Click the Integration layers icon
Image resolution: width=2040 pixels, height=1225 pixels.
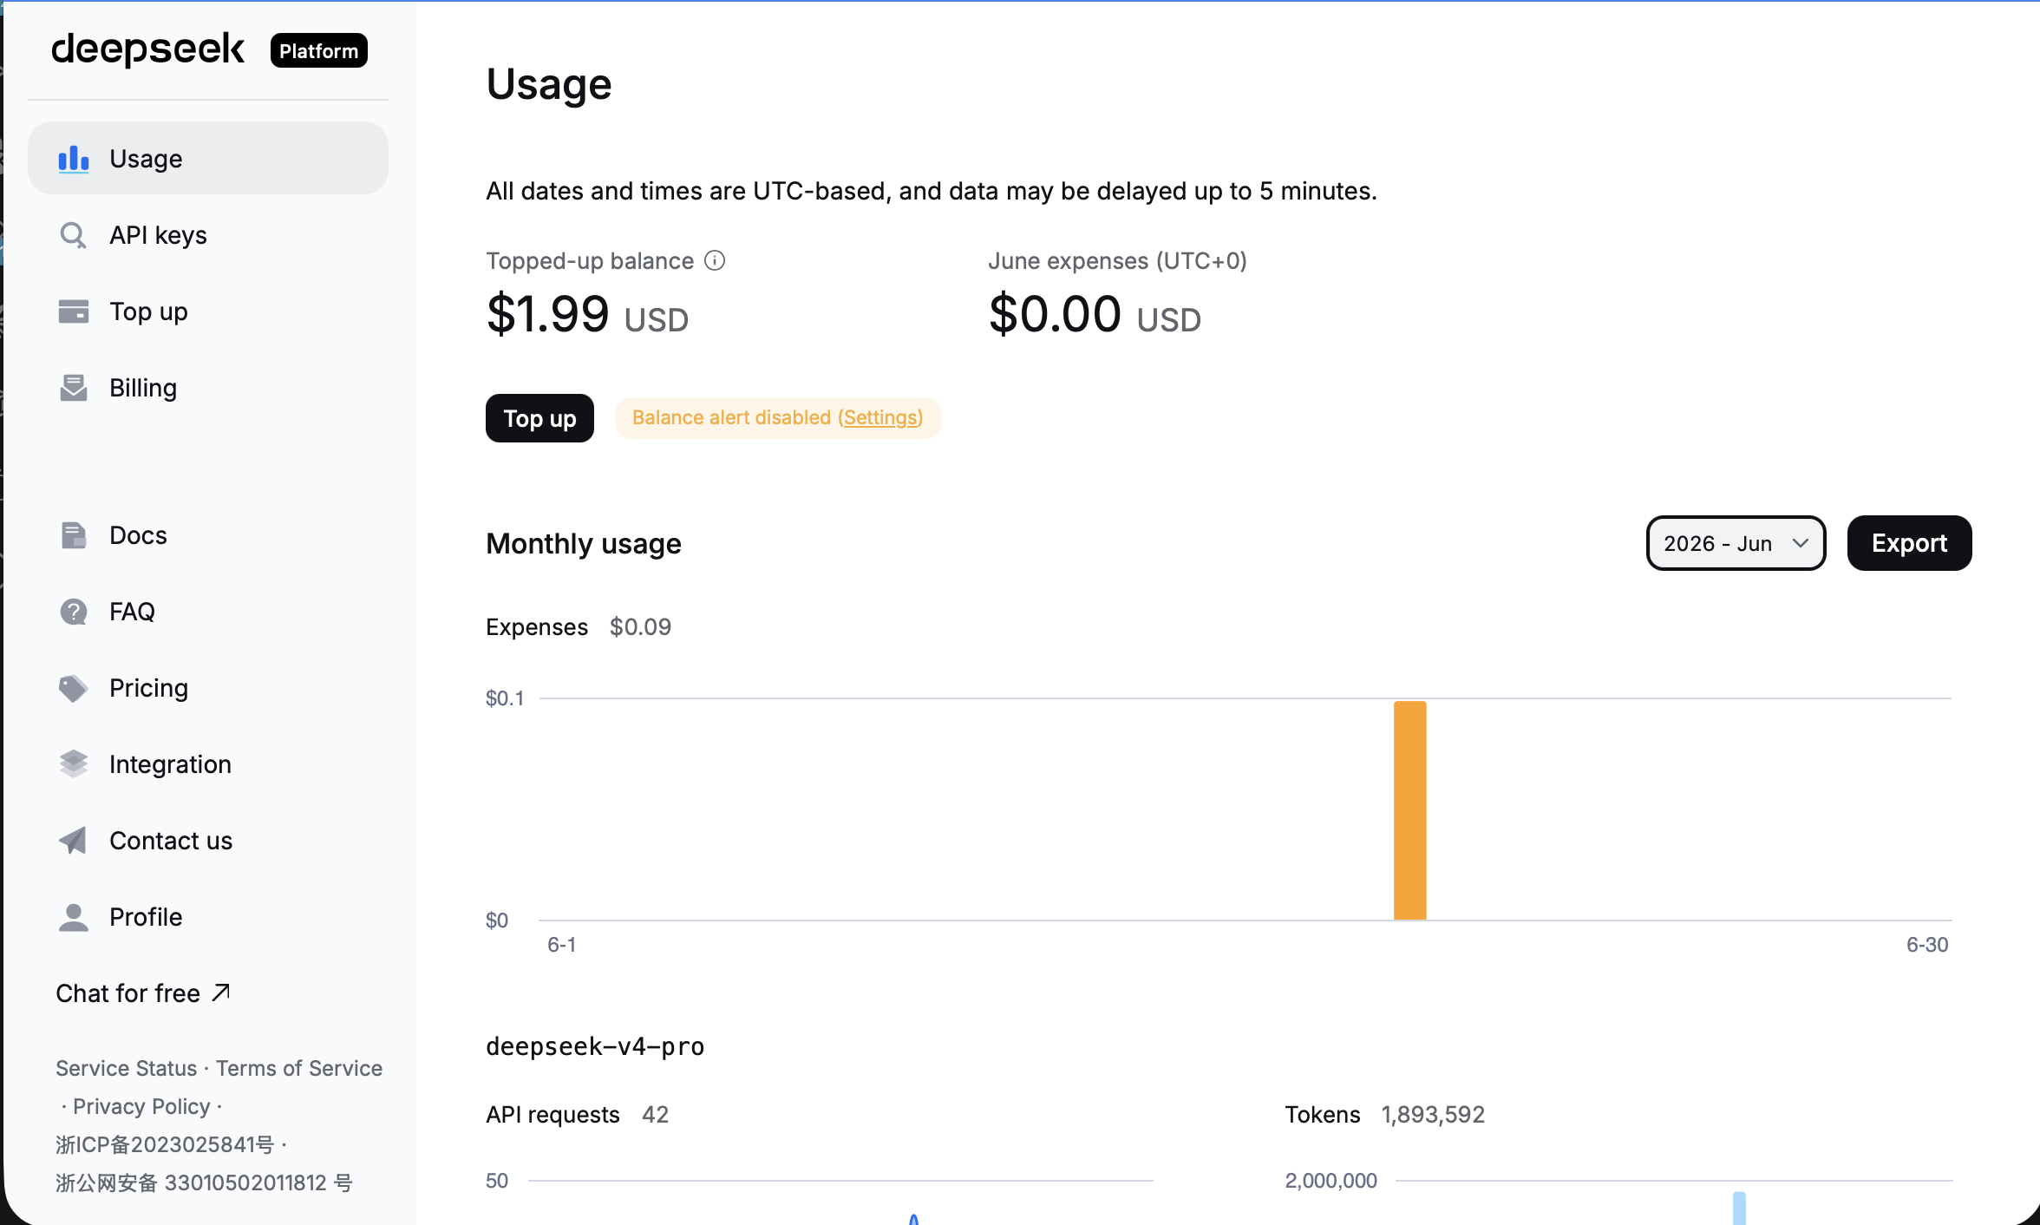pyautogui.click(x=74, y=764)
